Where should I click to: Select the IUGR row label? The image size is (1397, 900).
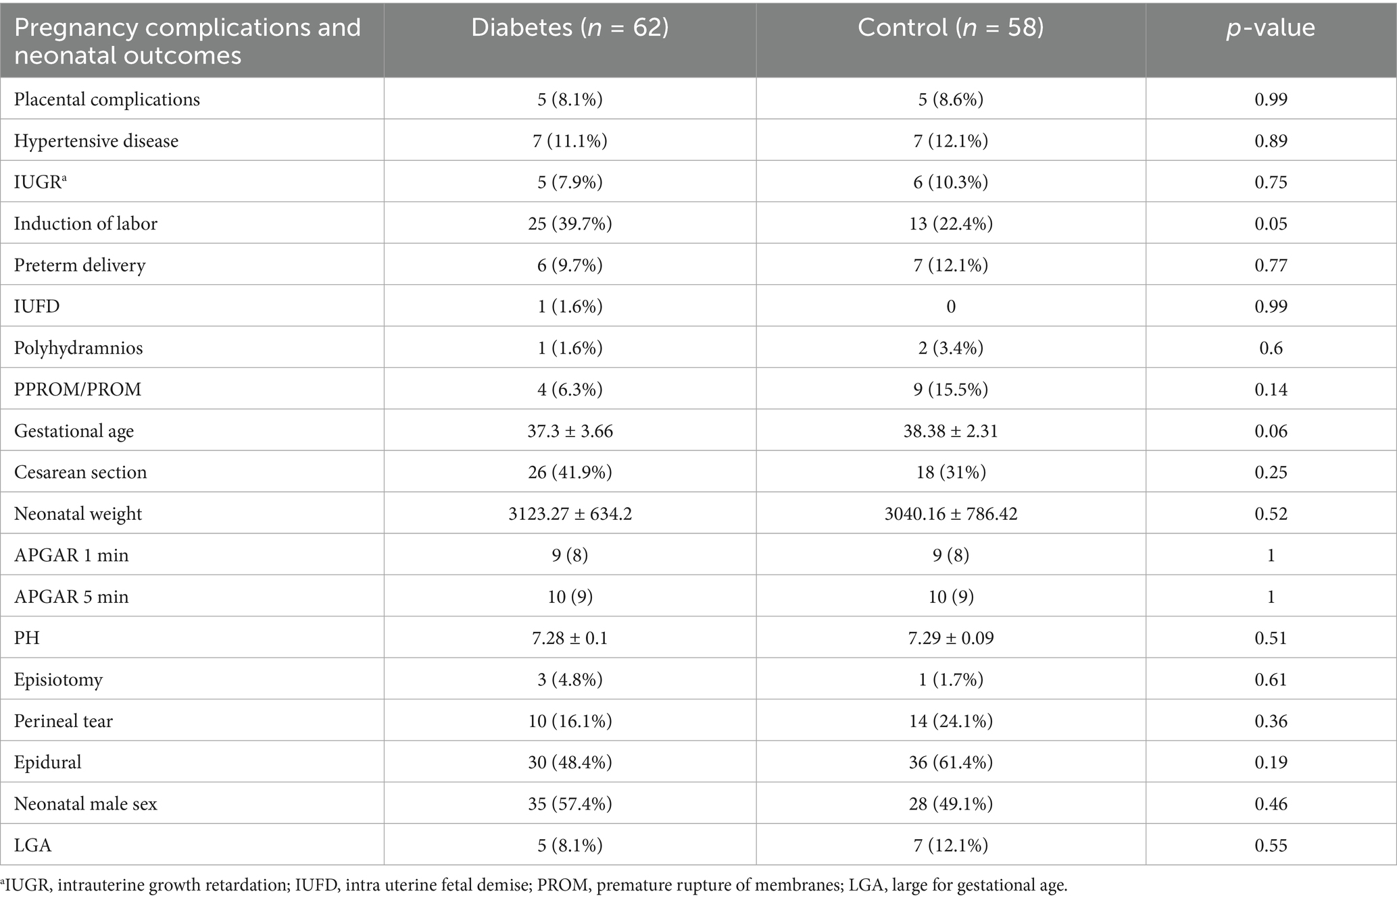pyautogui.click(x=37, y=182)
